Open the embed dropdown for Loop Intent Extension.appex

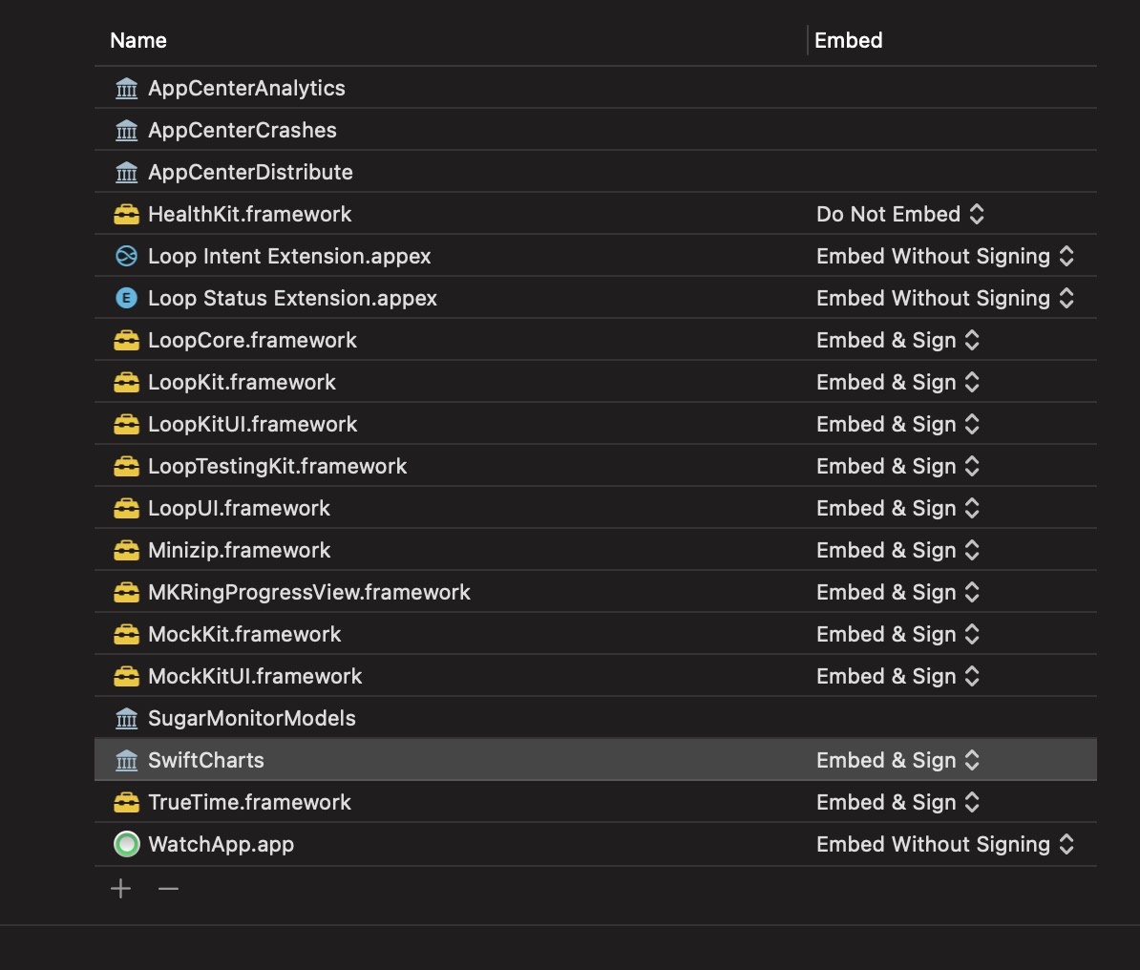945,256
